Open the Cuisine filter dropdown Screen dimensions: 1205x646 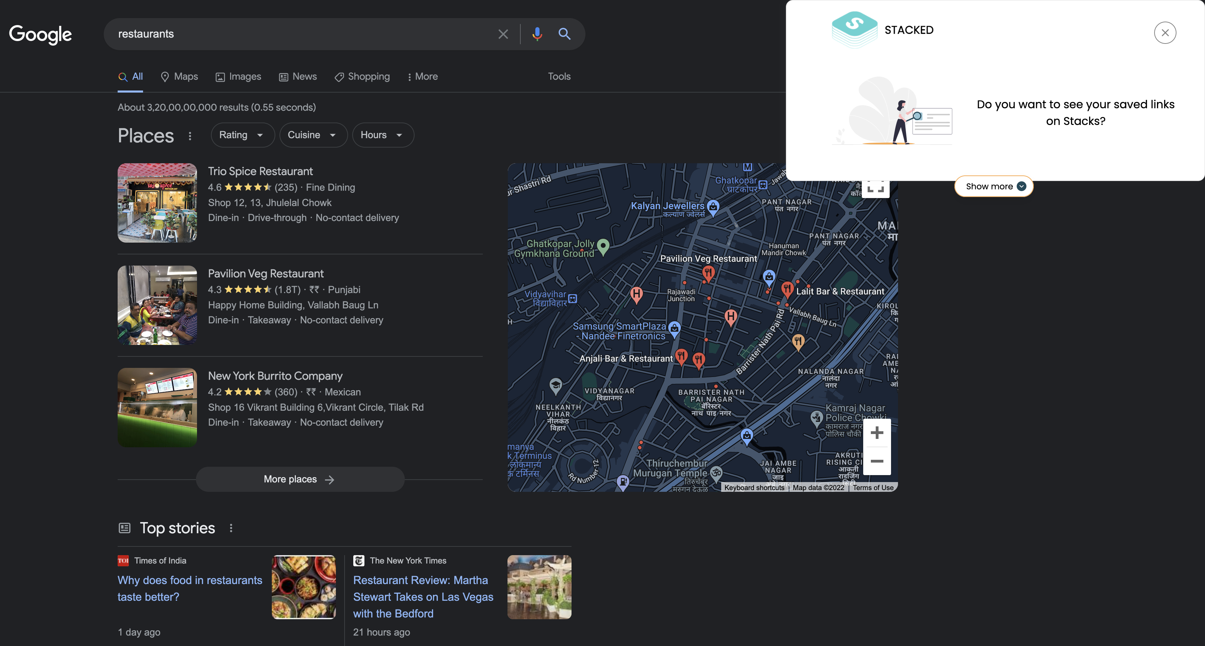pos(313,135)
